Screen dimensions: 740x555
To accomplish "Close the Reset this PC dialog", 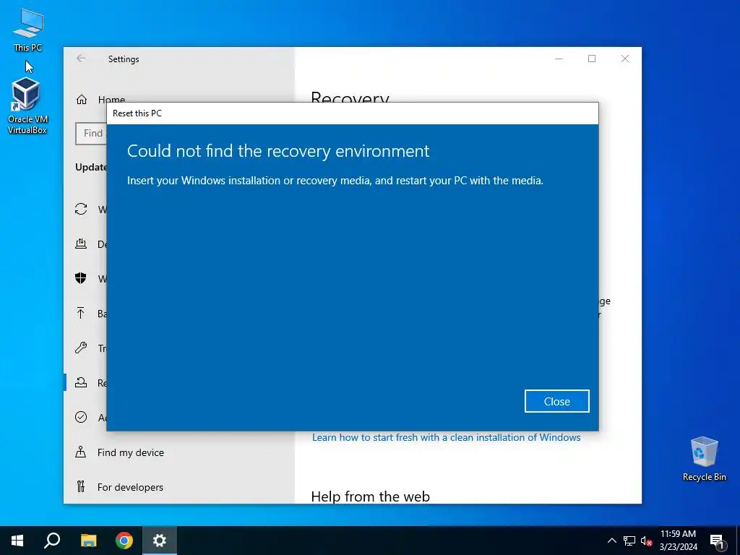I will (556, 401).
